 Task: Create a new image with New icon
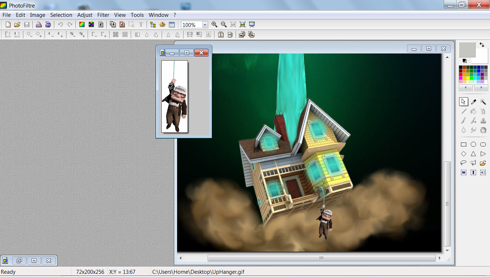(x=8, y=24)
